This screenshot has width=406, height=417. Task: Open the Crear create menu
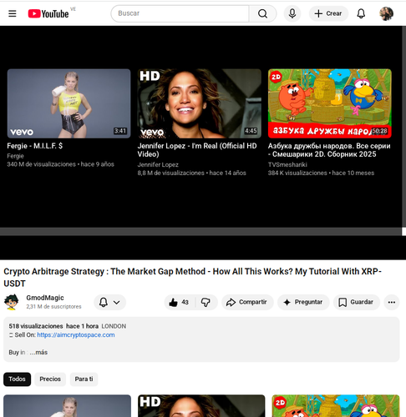(x=328, y=13)
